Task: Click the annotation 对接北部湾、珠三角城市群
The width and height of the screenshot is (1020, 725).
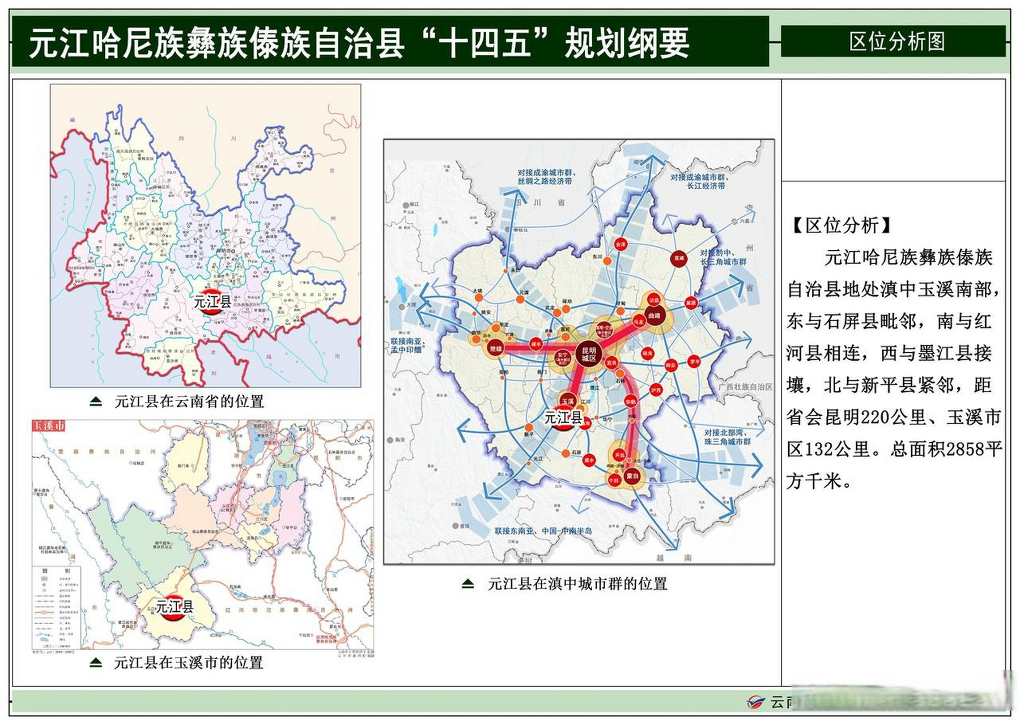Action: click(x=728, y=437)
